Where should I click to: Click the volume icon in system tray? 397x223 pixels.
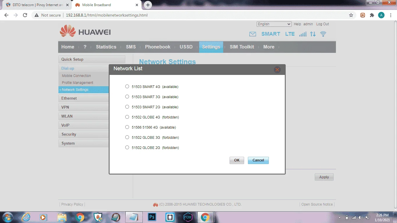[x=361, y=217]
